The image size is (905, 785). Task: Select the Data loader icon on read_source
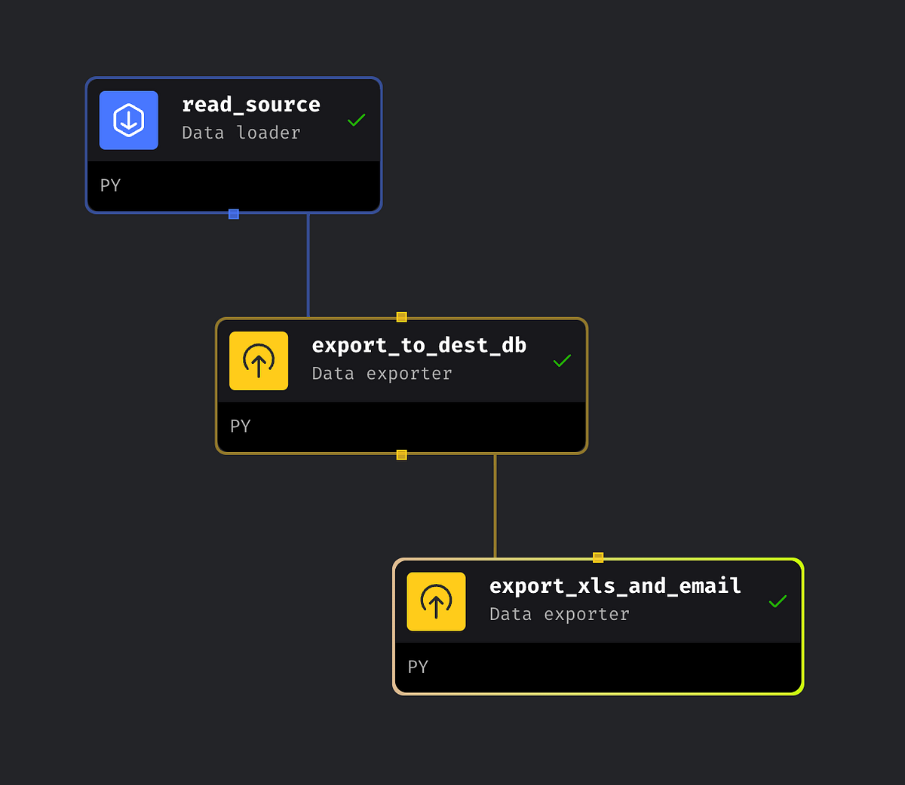(x=128, y=120)
